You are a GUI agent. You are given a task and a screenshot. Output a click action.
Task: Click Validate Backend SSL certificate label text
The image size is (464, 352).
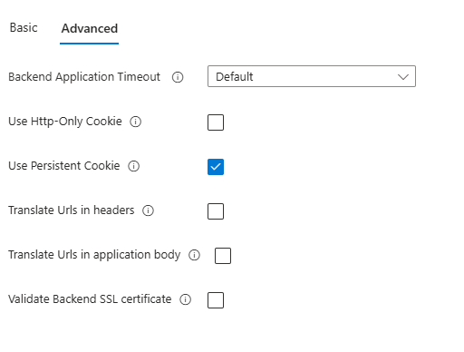pos(90,299)
